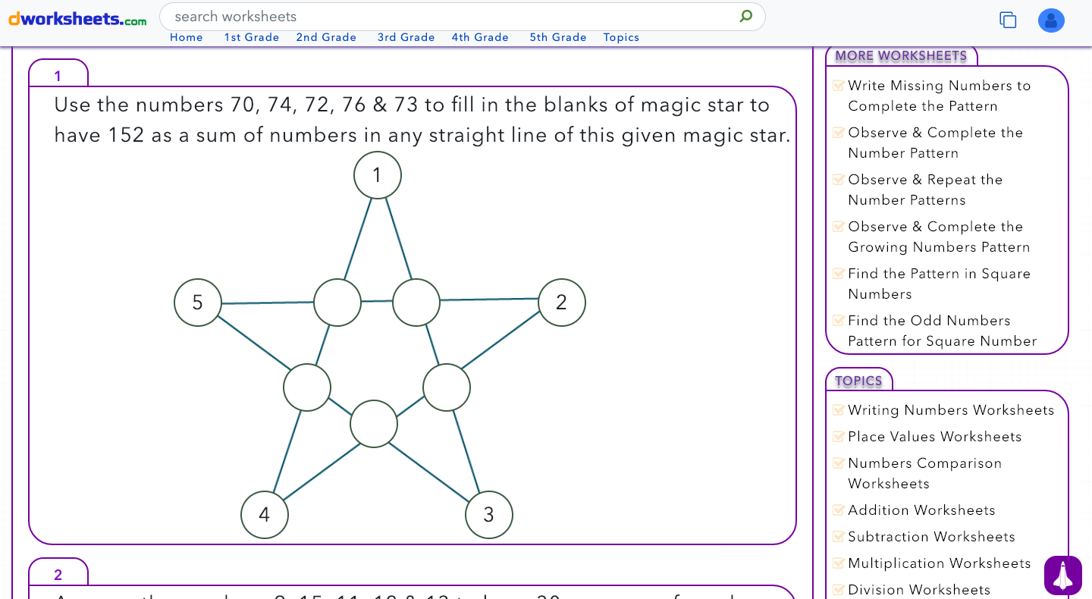Click the Home menu item

tap(186, 37)
